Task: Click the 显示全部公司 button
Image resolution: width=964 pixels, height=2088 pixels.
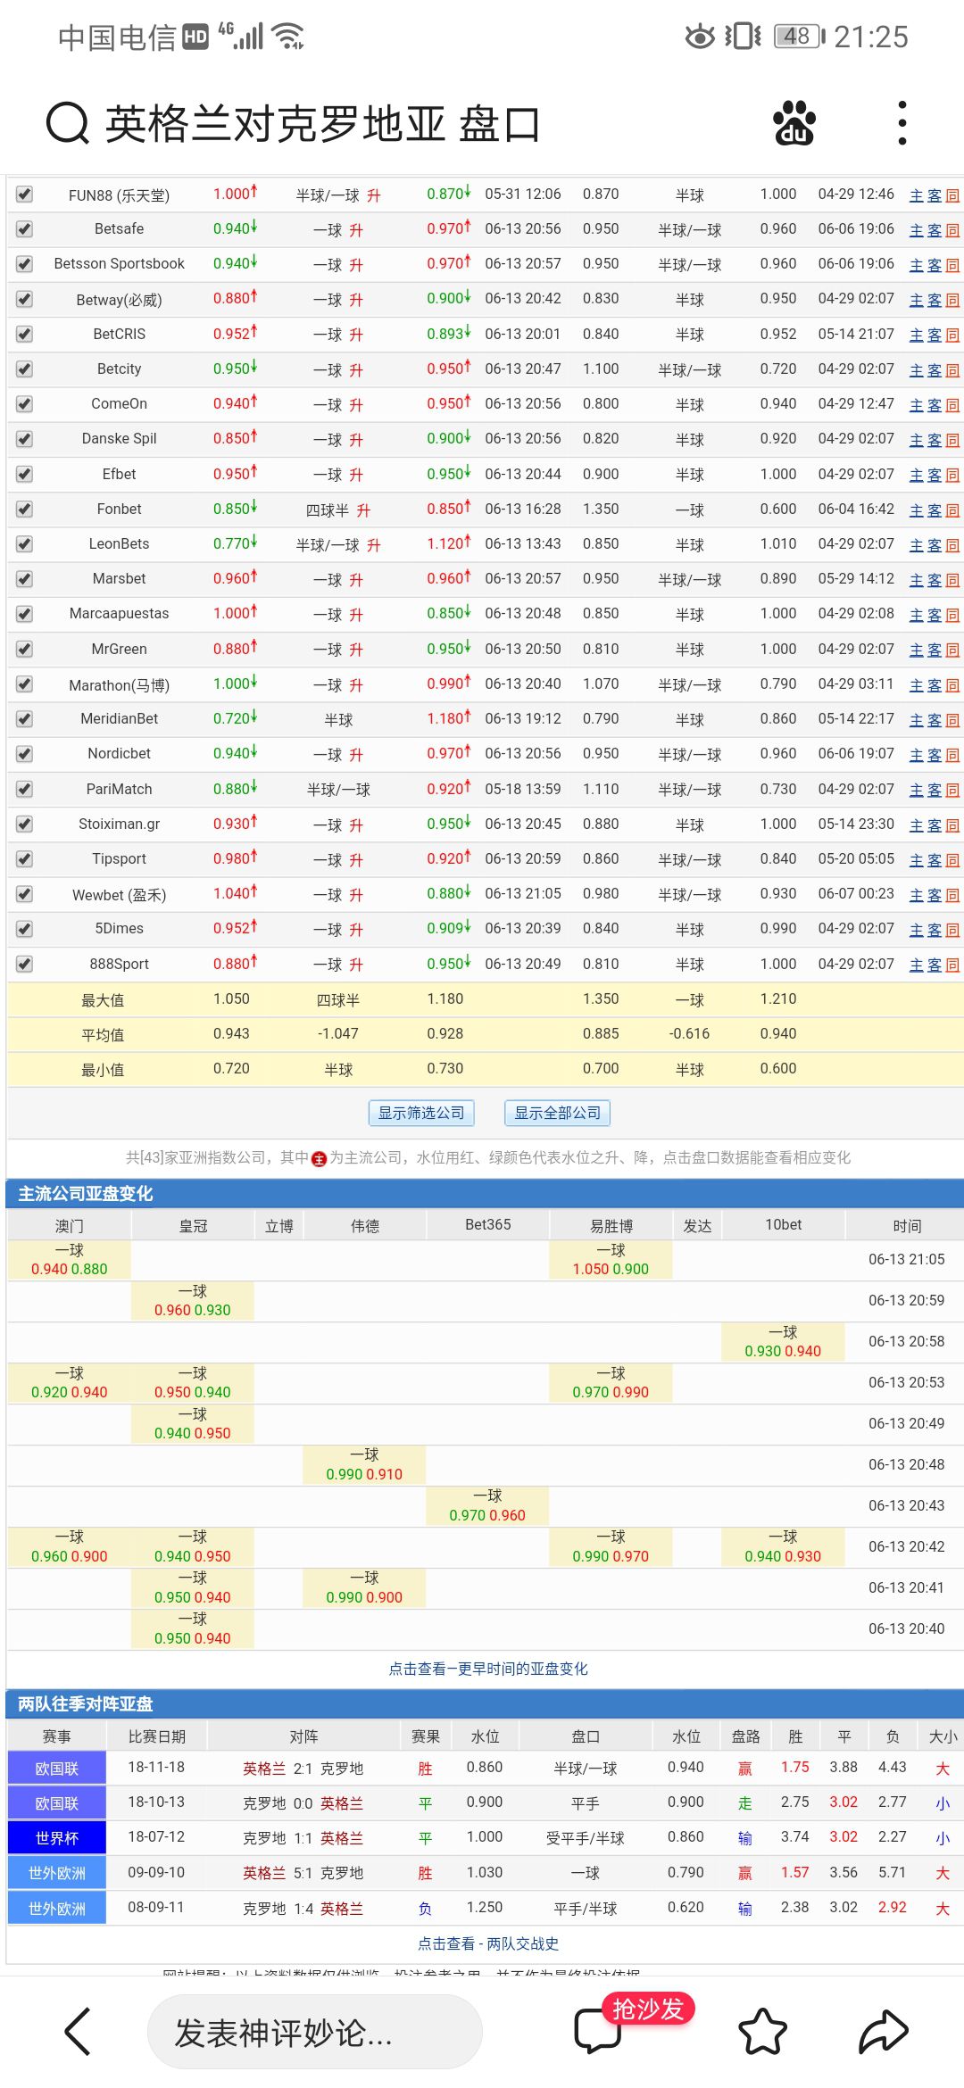Action: point(557,1113)
